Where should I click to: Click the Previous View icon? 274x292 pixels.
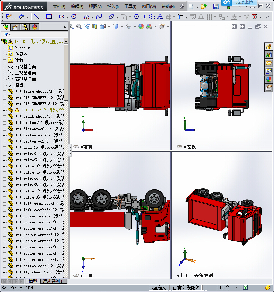pyautogui.click(x=87, y=26)
